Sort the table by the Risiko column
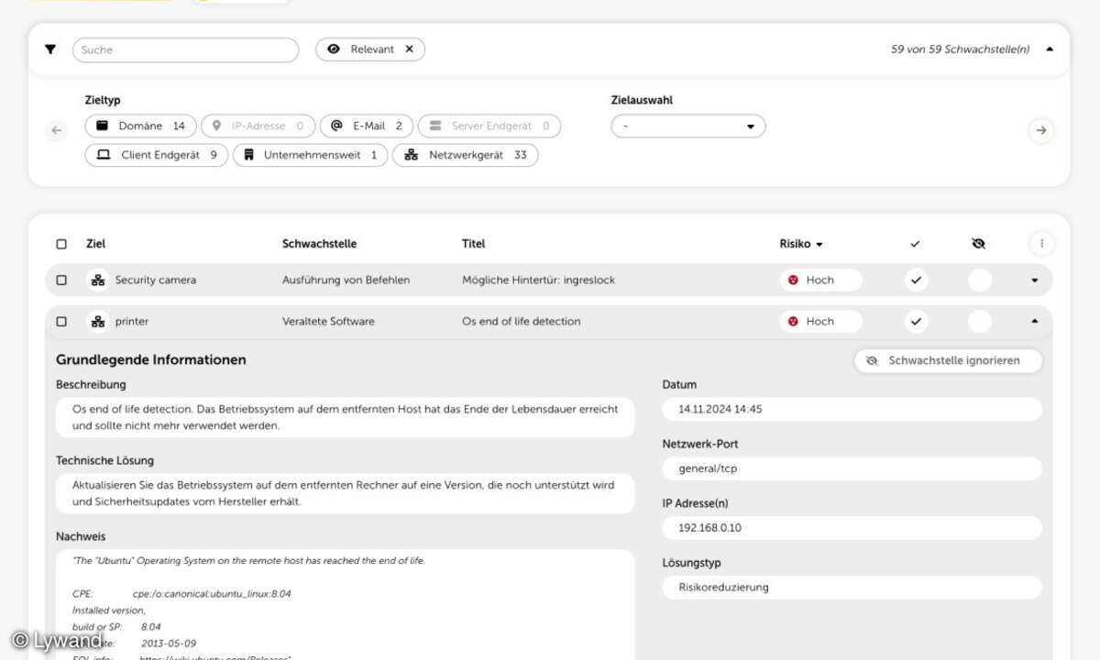The image size is (1100, 660). pyautogui.click(x=801, y=244)
